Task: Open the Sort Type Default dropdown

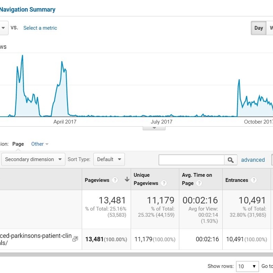Action: click(109, 159)
